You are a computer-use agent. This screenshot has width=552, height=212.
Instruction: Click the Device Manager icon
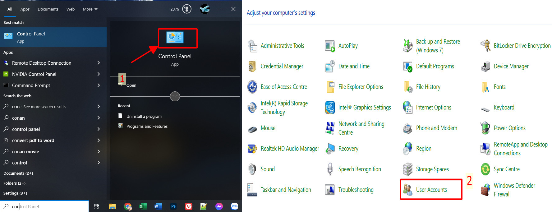point(485,66)
